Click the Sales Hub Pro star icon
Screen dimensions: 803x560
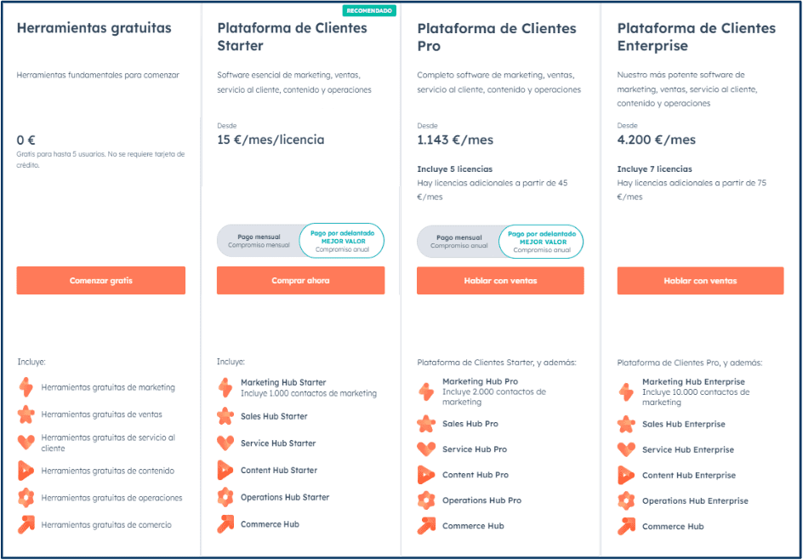pyautogui.click(x=426, y=424)
